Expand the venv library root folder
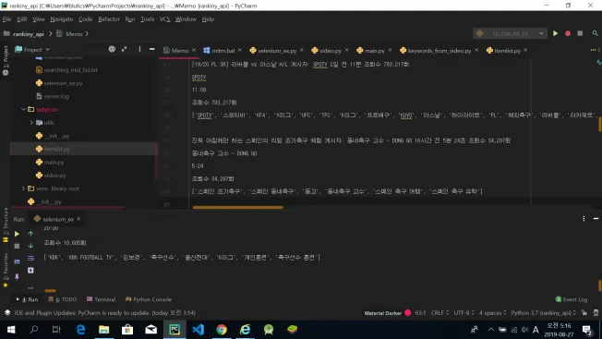The height and width of the screenshot is (339, 602). pos(23,188)
